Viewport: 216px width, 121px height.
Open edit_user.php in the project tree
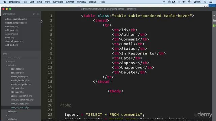pos(17,92)
